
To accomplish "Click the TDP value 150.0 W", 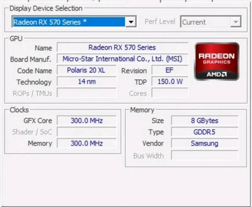I will pyautogui.click(x=170, y=81).
